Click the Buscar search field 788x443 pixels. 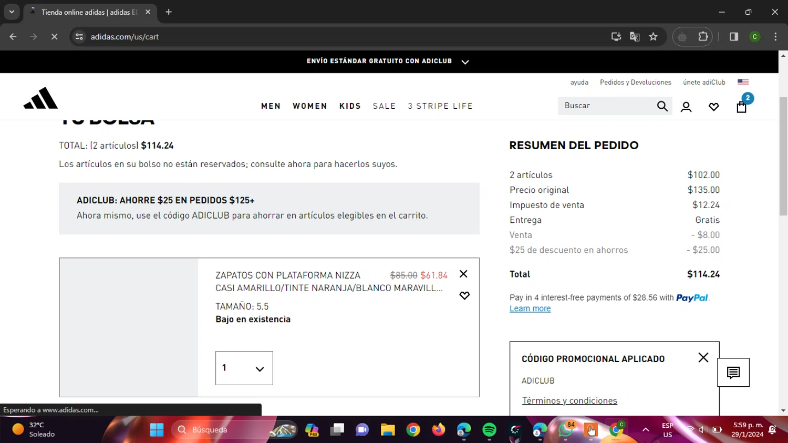coord(607,106)
